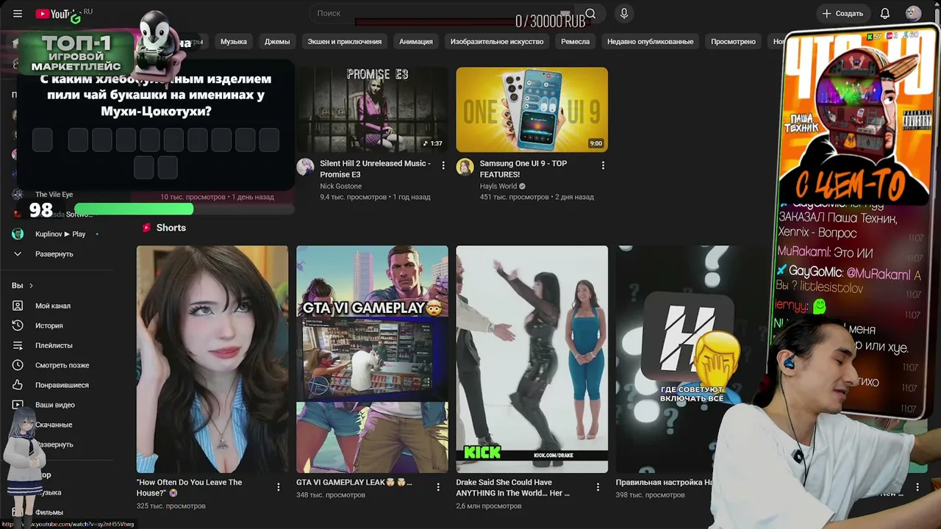Click the Ваши видео play icon

[18, 405]
